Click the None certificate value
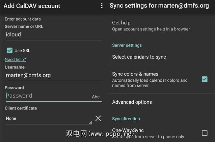 point(11,119)
